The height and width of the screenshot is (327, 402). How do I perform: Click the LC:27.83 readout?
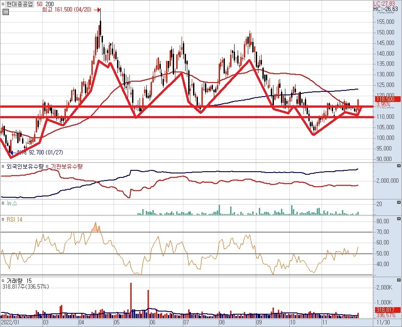384,4
